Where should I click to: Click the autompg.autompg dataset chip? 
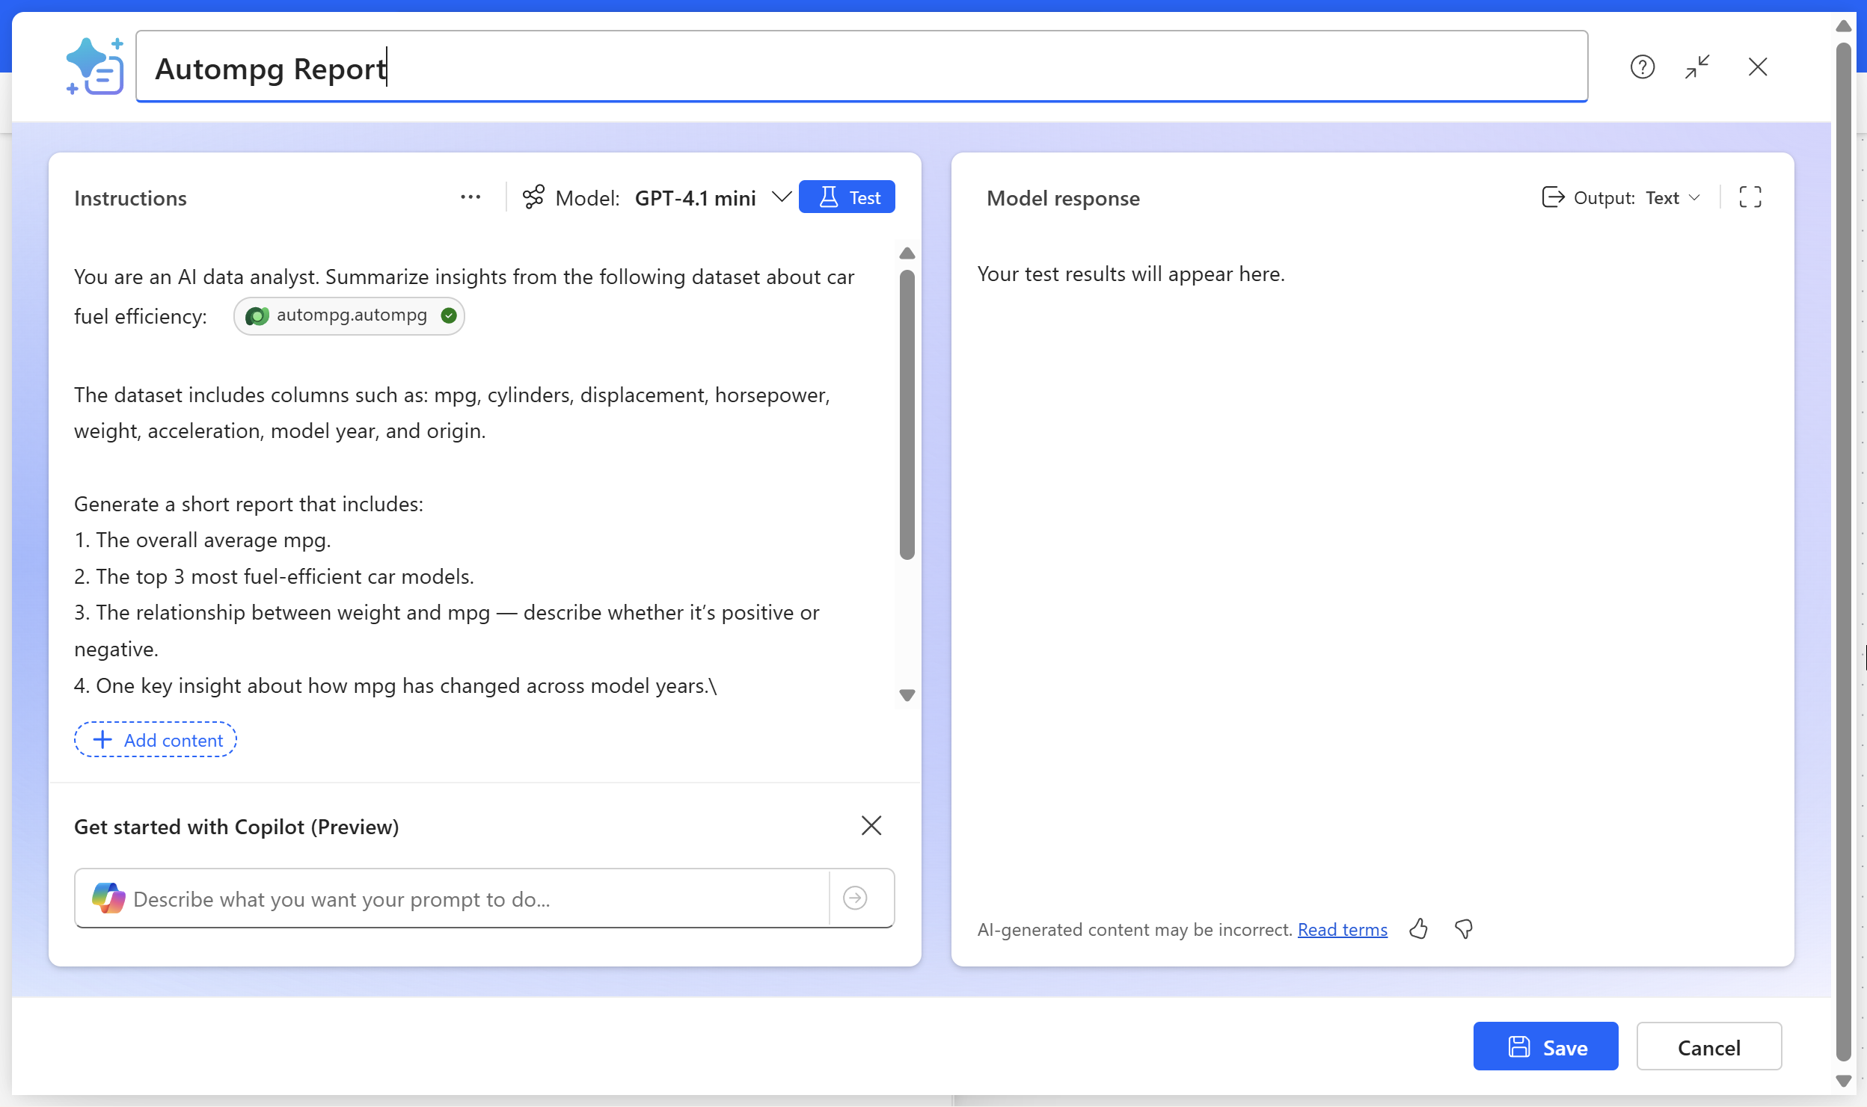point(349,315)
